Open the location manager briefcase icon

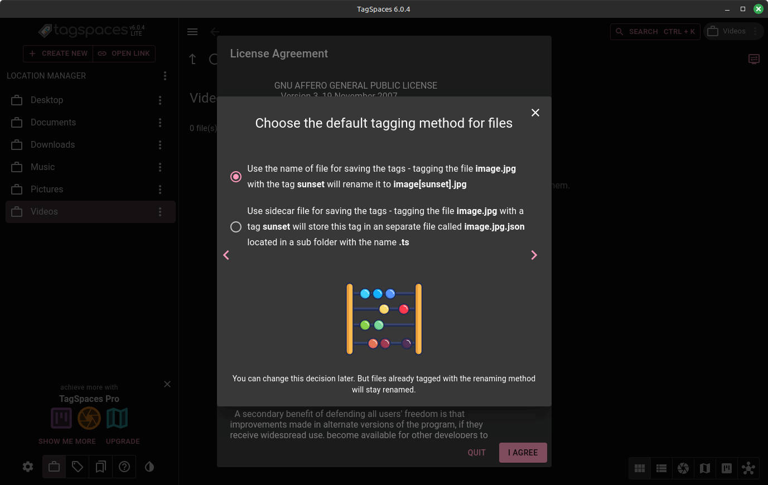pos(54,467)
